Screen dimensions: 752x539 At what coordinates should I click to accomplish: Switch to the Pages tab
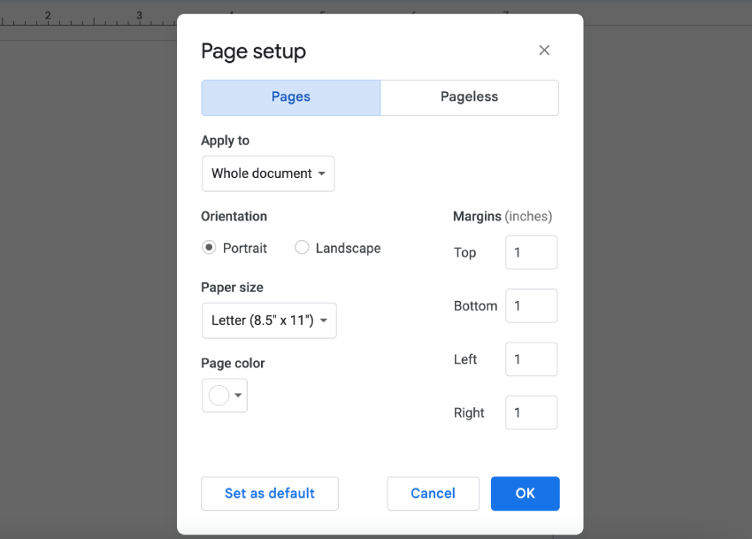point(290,97)
